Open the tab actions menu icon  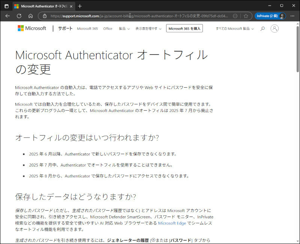[6, 6]
